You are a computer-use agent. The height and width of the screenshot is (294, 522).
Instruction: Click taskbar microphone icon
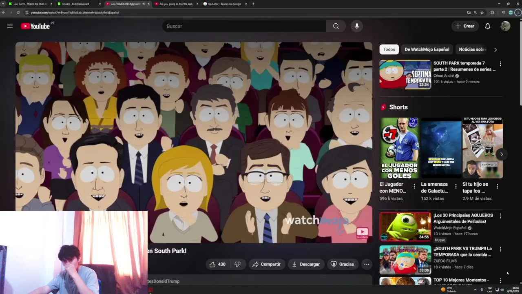[x=482, y=290]
